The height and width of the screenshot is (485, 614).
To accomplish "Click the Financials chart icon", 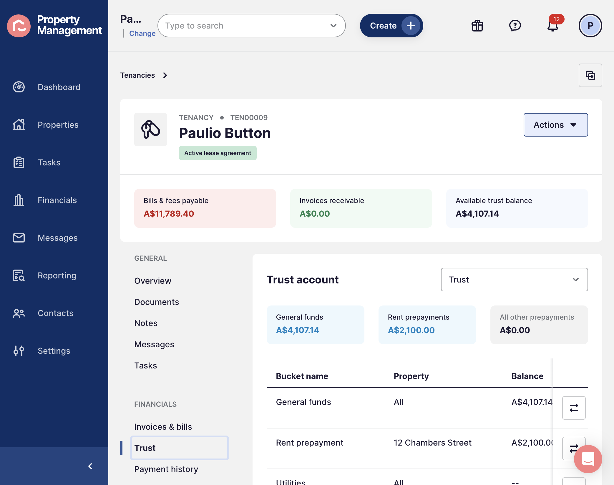I will click(x=19, y=200).
